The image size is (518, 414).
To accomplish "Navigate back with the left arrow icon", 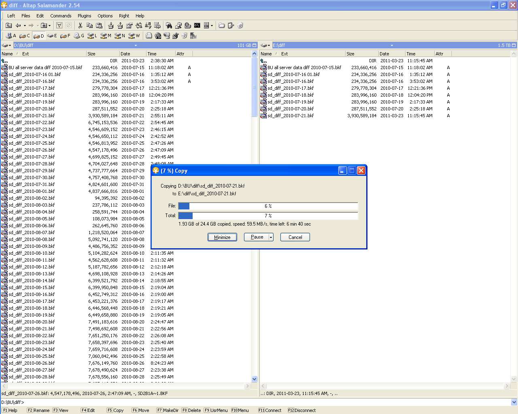I will [18, 25].
